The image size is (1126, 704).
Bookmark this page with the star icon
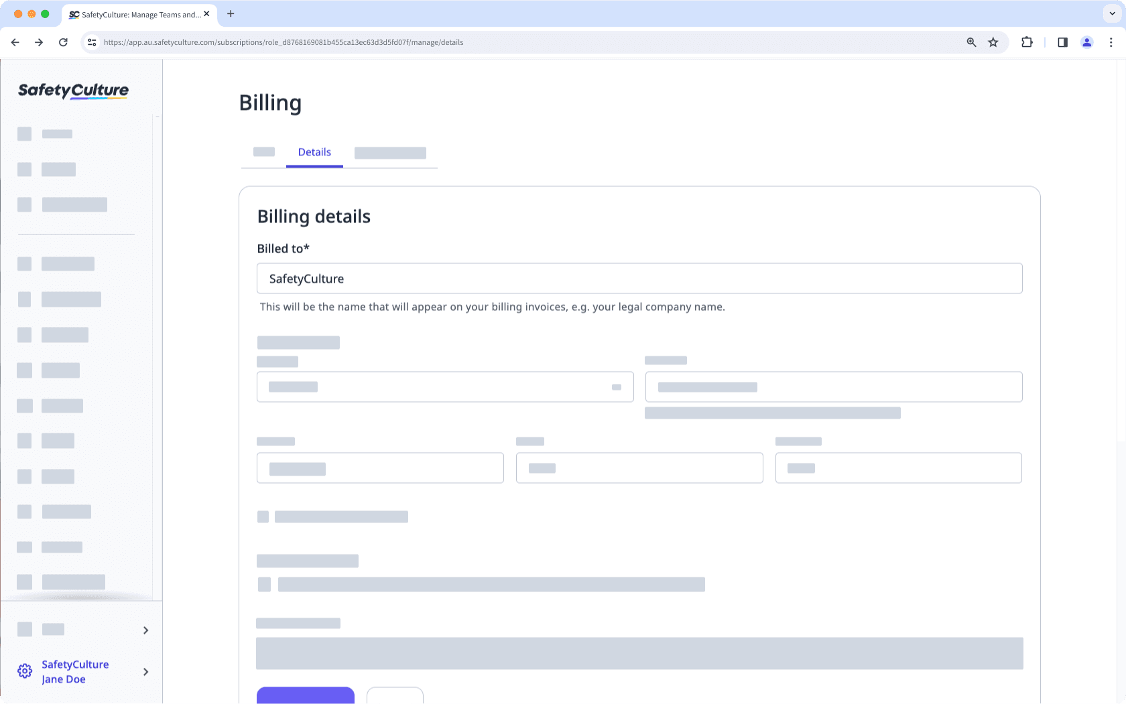pyautogui.click(x=993, y=42)
